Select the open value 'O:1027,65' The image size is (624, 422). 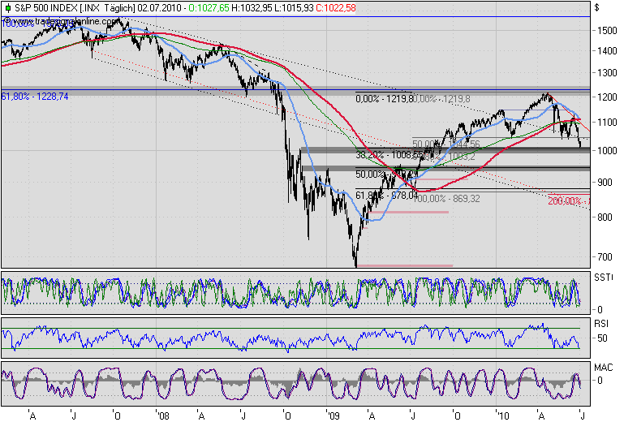[209, 8]
